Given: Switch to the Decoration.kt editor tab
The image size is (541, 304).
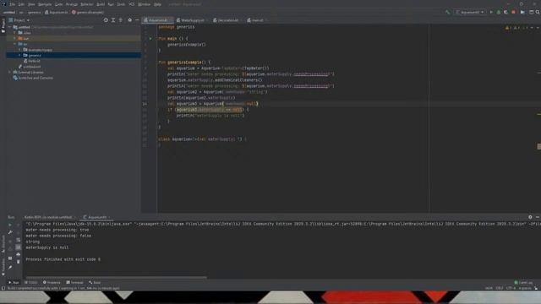Looking at the screenshot, I should pos(227,20).
